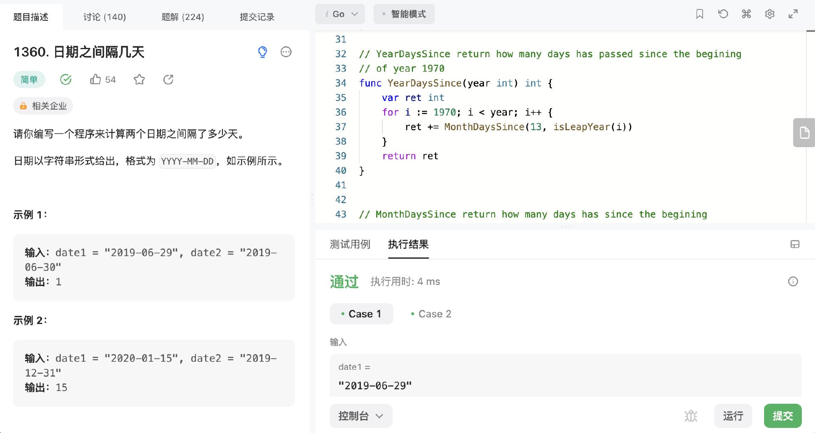Bookmark the code with bookmark icon
Viewport: 815px width, 433px height.
pyautogui.click(x=700, y=14)
